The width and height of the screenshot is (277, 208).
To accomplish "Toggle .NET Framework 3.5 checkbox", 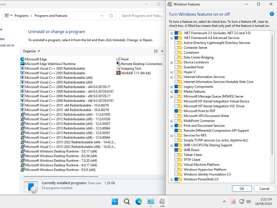I will click(176, 33).
